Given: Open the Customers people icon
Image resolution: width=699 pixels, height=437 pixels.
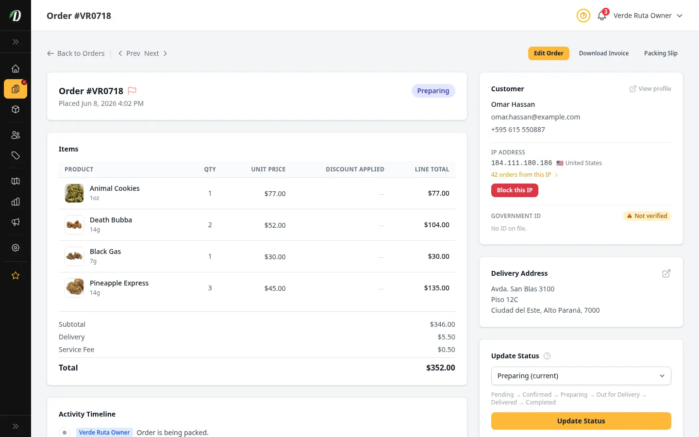Looking at the screenshot, I should click(16, 135).
